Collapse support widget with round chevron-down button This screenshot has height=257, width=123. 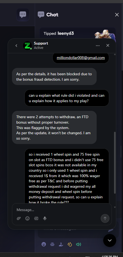pyautogui.click(x=110, y=240)
